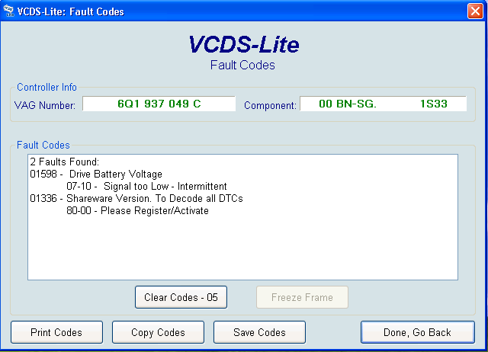The image size is (488, 352).
Task: Click the 'Fault Codes' group box label
Action: pyautogui.click(x=43, y=145)
